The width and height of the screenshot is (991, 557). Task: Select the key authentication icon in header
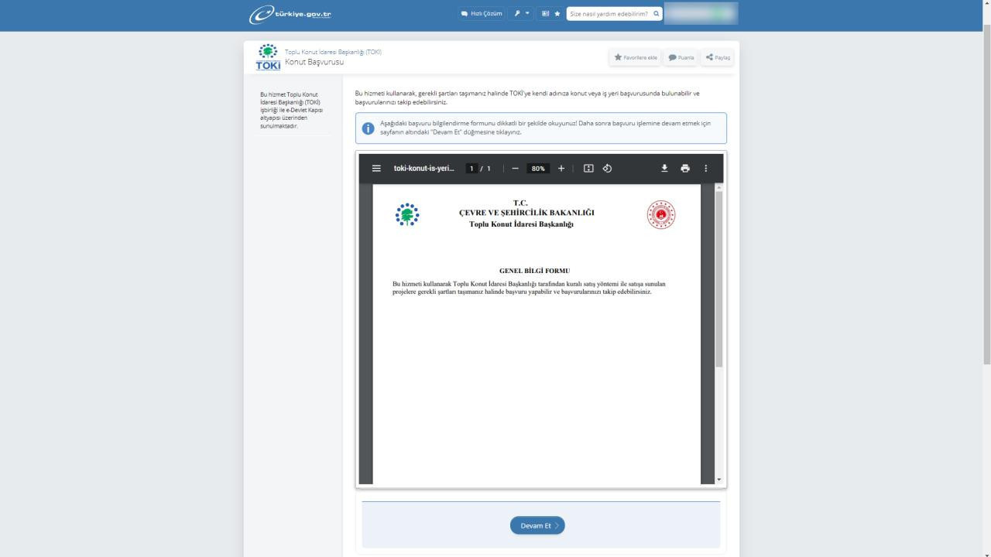(x=517, y=13)
